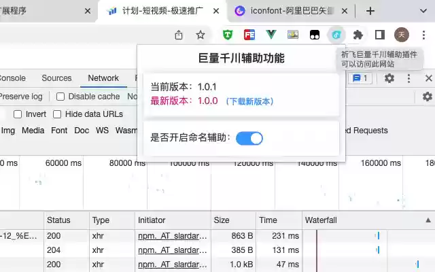Click the issues counter badge showing 1

[x=360, y=78]
